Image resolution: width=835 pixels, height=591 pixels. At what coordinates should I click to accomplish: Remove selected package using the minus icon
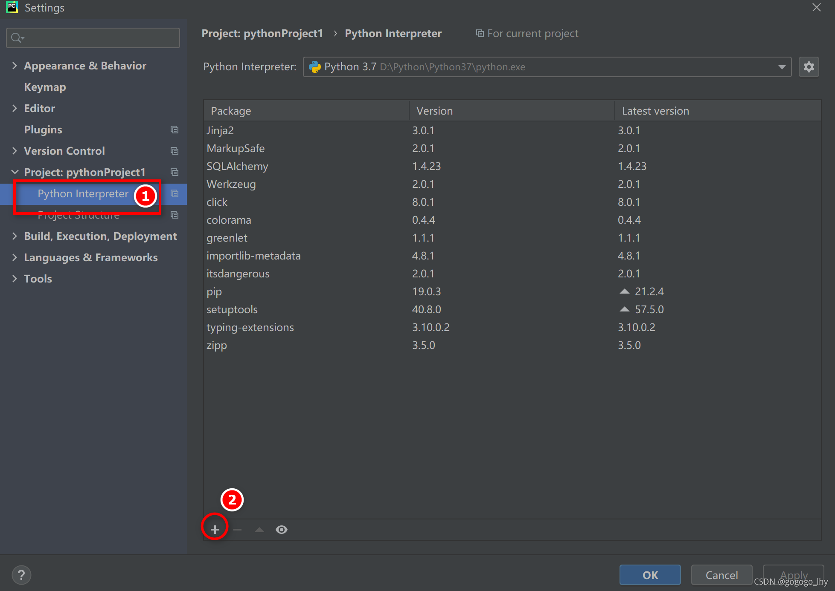point(237,529)
